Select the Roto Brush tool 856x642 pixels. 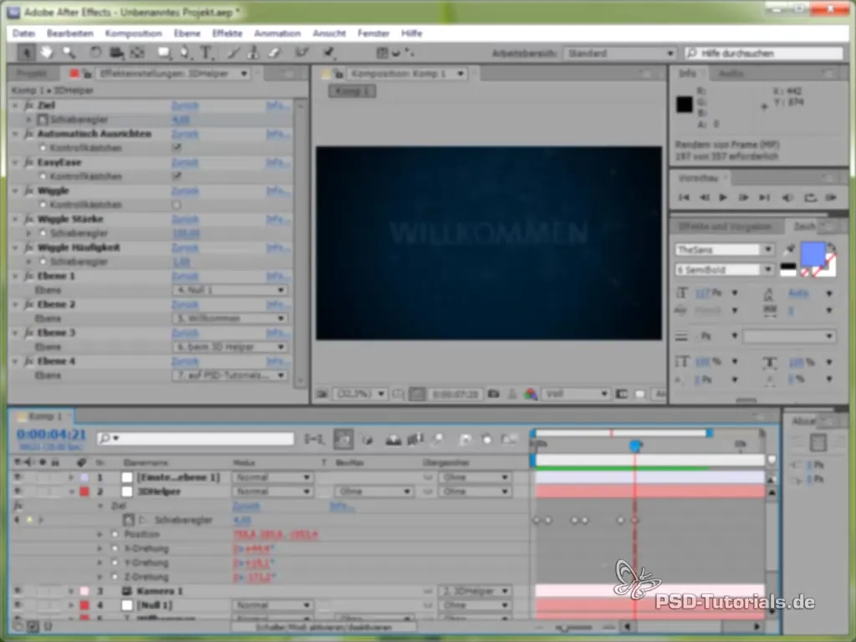tap(302, 53)
